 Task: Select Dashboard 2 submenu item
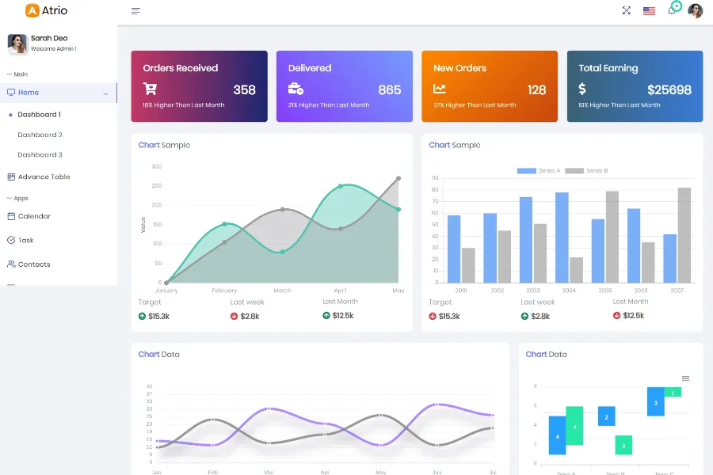pyautogui.click(x=40, y=135)
